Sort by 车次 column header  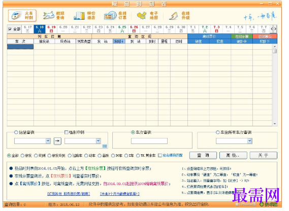[20, 42]
